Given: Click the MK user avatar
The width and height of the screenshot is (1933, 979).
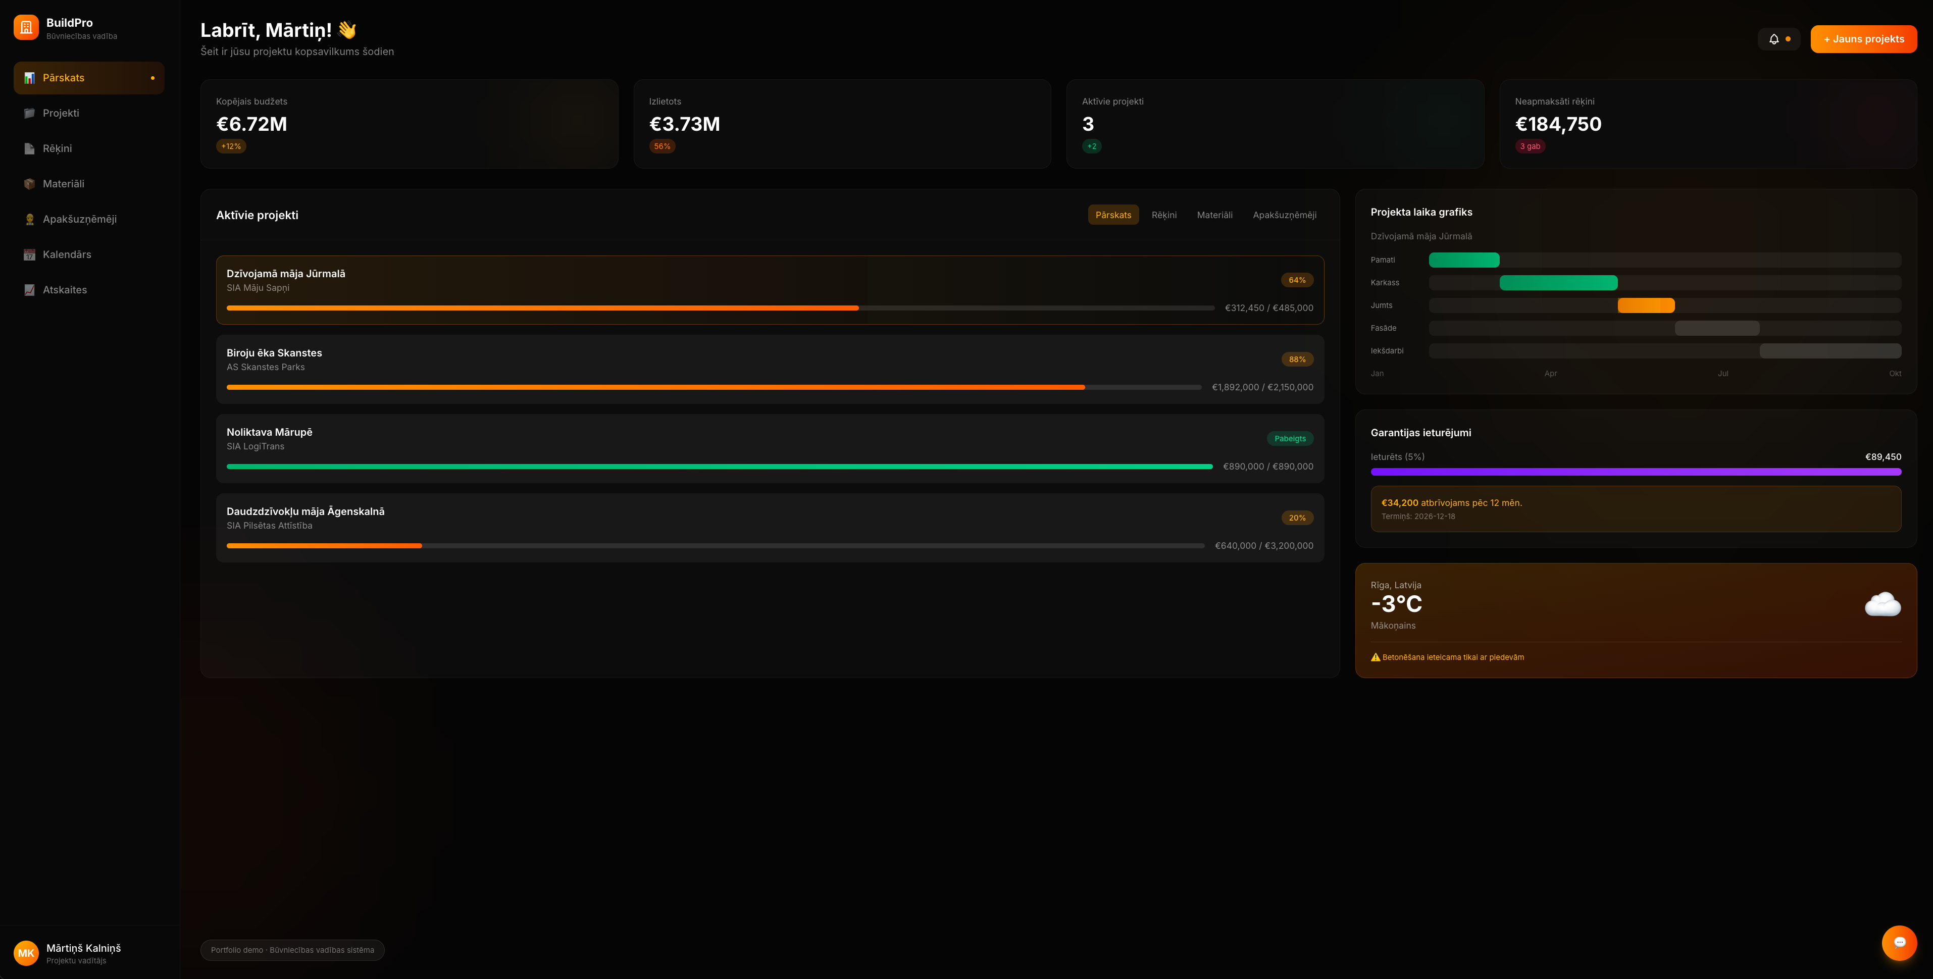Looking at the screenshot, I should coord(26,953).
